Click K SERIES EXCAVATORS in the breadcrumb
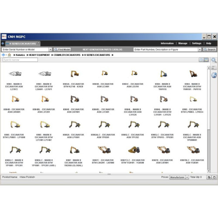 coord(97,55)
